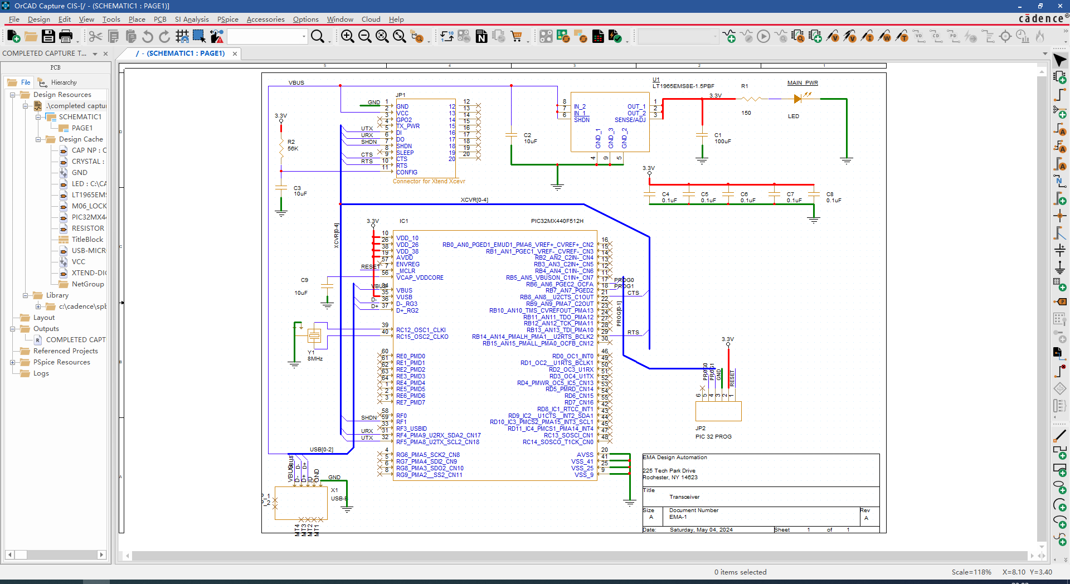1070x584 pixels.
Task: Open the SI Analysis menu
Action: (192, 19)
